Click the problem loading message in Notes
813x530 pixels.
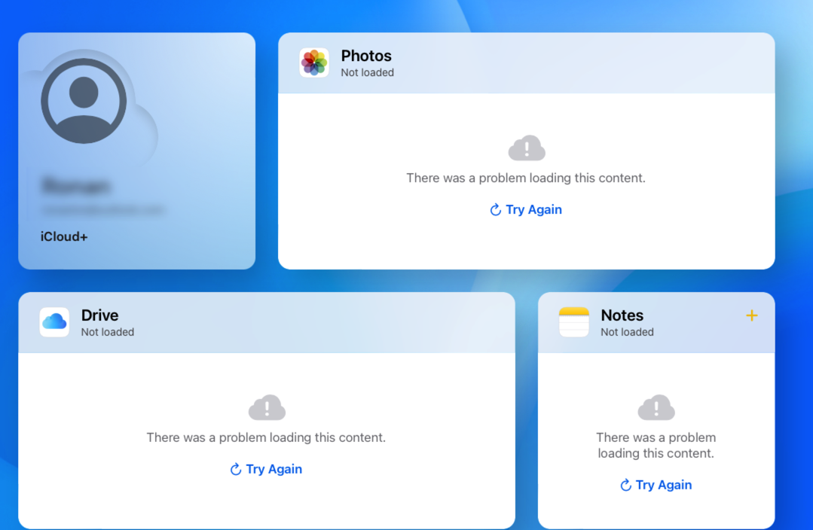(x=656, y=446)
